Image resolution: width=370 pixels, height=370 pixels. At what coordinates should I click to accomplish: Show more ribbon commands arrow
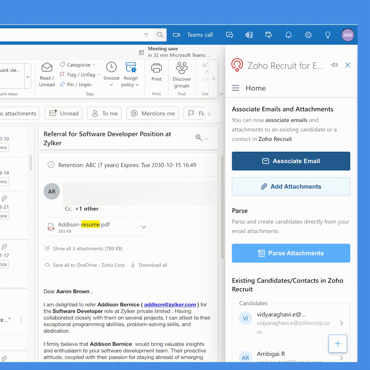click(x=213, y=78)
